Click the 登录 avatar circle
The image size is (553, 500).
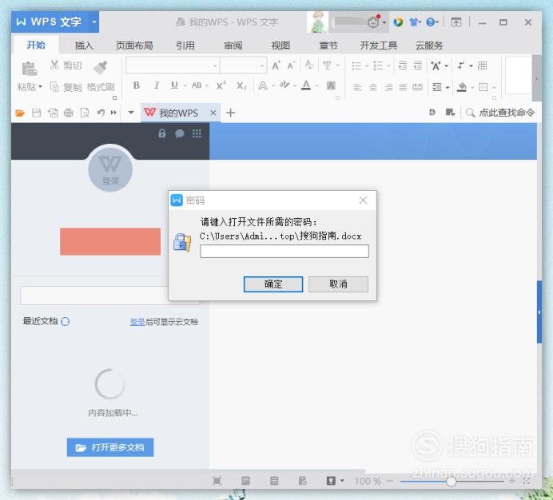click(x=110, y=170)
